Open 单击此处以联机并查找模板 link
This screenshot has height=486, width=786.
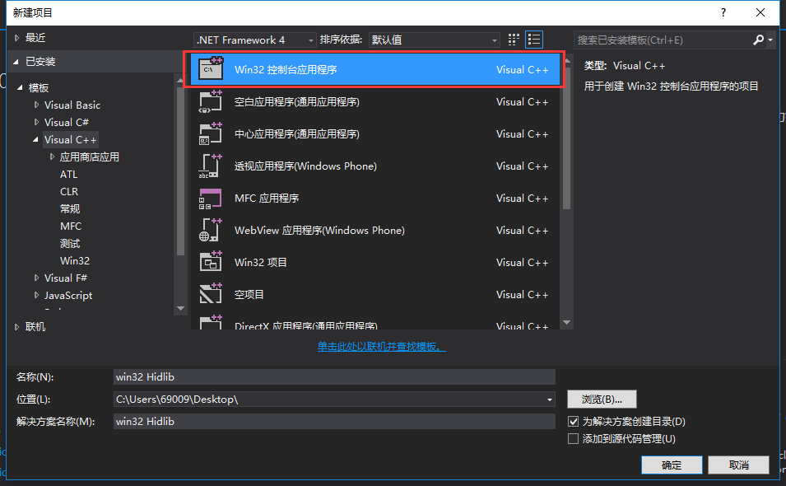381,347
